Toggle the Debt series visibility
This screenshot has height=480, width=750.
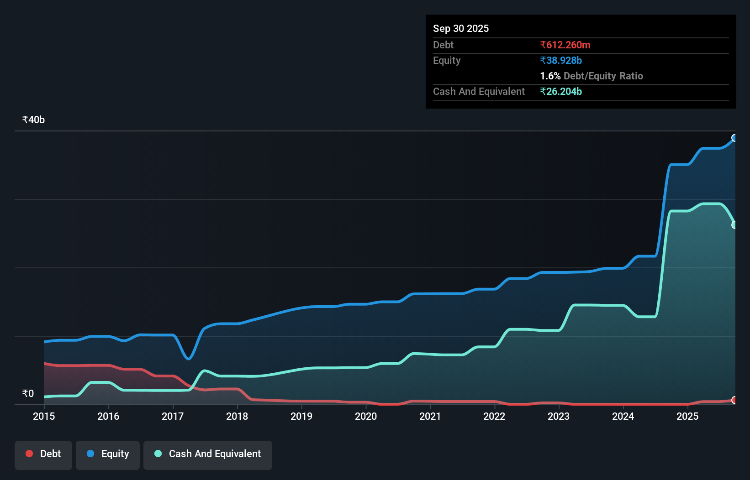pyautogui.click(x=43, y=454)
